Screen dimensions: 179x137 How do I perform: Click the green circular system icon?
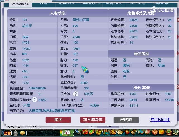(168, 132)
